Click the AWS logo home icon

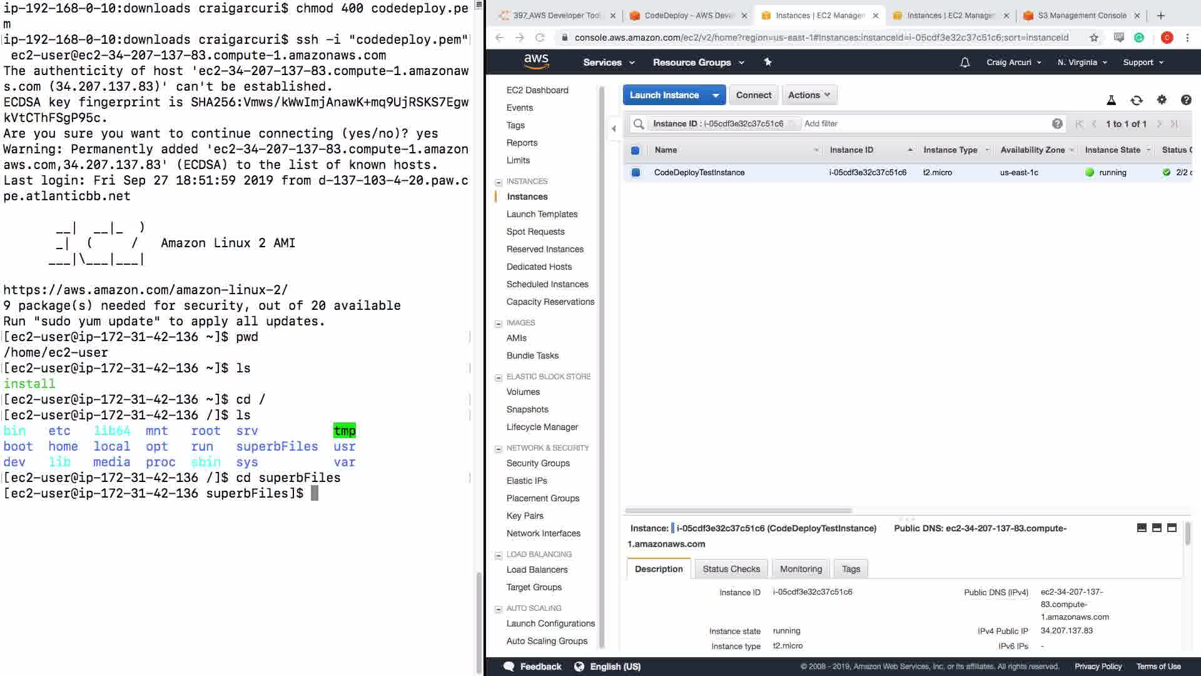[536, 61]
